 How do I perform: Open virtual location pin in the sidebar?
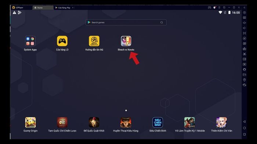[x=245, y=80]
